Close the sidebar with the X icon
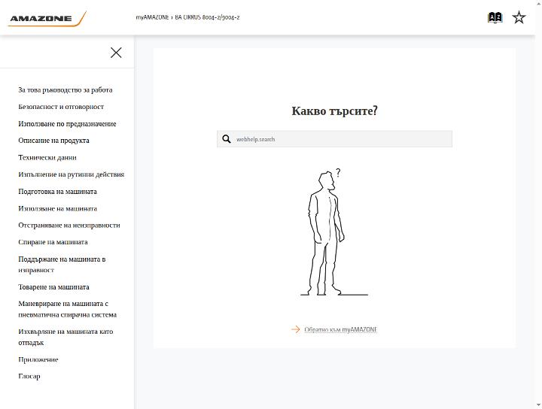Screen dimensions: 542x409 116,53
